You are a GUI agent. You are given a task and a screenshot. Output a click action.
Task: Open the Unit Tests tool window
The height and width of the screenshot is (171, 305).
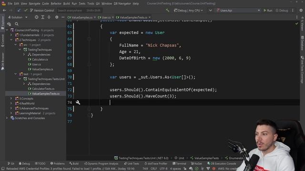click(x=132, y=163)
